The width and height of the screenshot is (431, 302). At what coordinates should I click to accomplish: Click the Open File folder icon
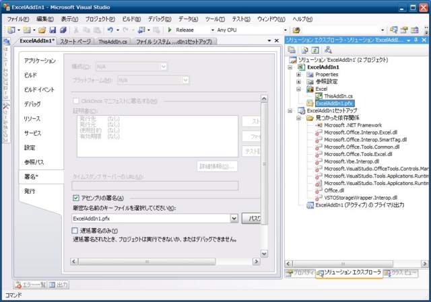tap(42, 30)
